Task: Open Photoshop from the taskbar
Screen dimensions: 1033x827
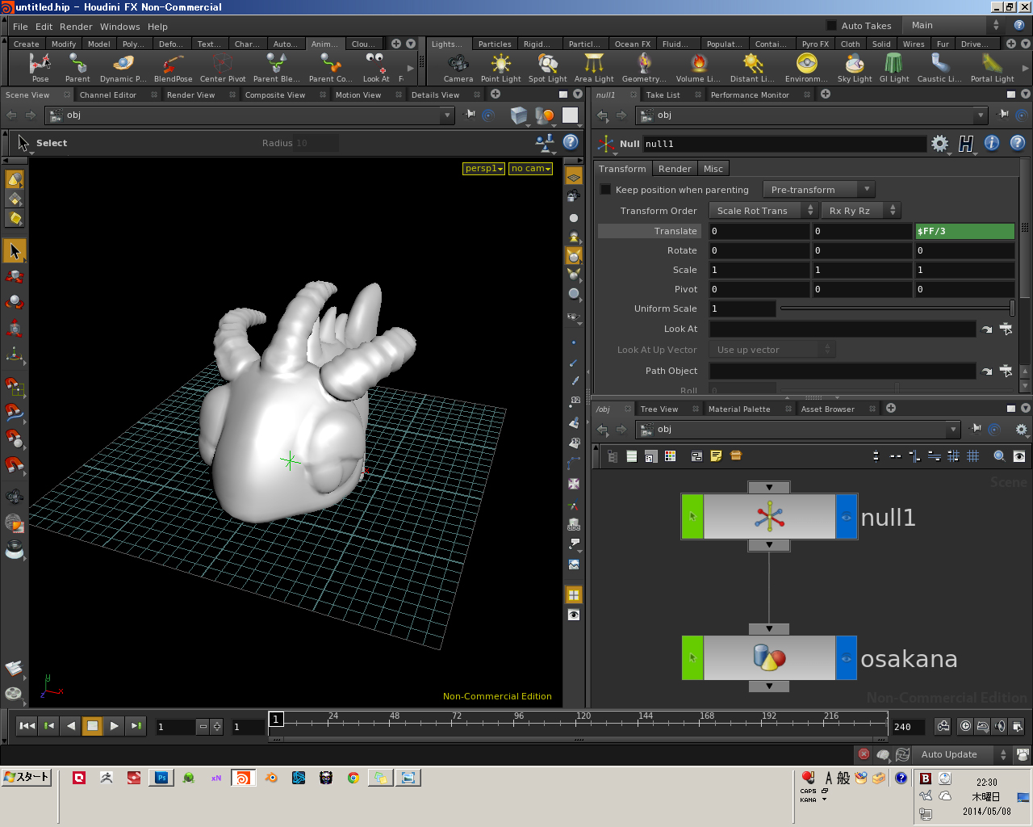Action: 161,778
